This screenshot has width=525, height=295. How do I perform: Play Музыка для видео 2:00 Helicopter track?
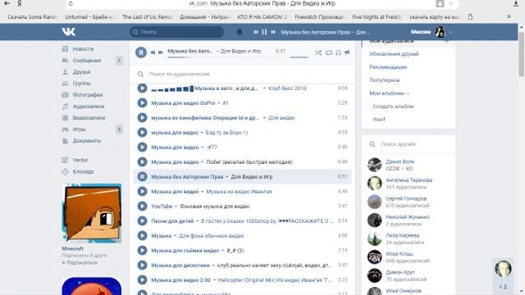click(142, 279)
